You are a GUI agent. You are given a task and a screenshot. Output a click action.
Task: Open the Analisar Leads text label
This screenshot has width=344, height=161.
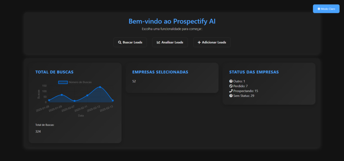[172, 43]
